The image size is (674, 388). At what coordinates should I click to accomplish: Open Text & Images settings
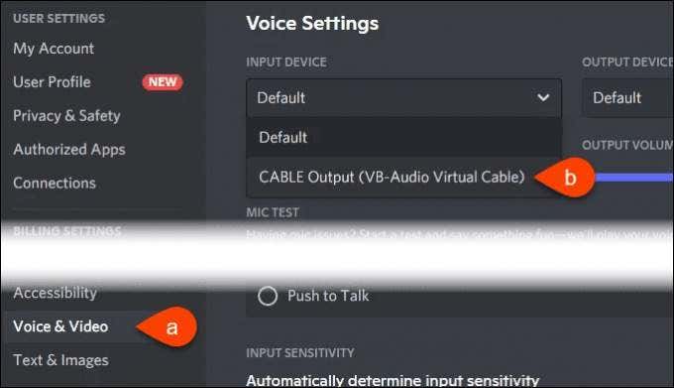click(x=60, y=360)
